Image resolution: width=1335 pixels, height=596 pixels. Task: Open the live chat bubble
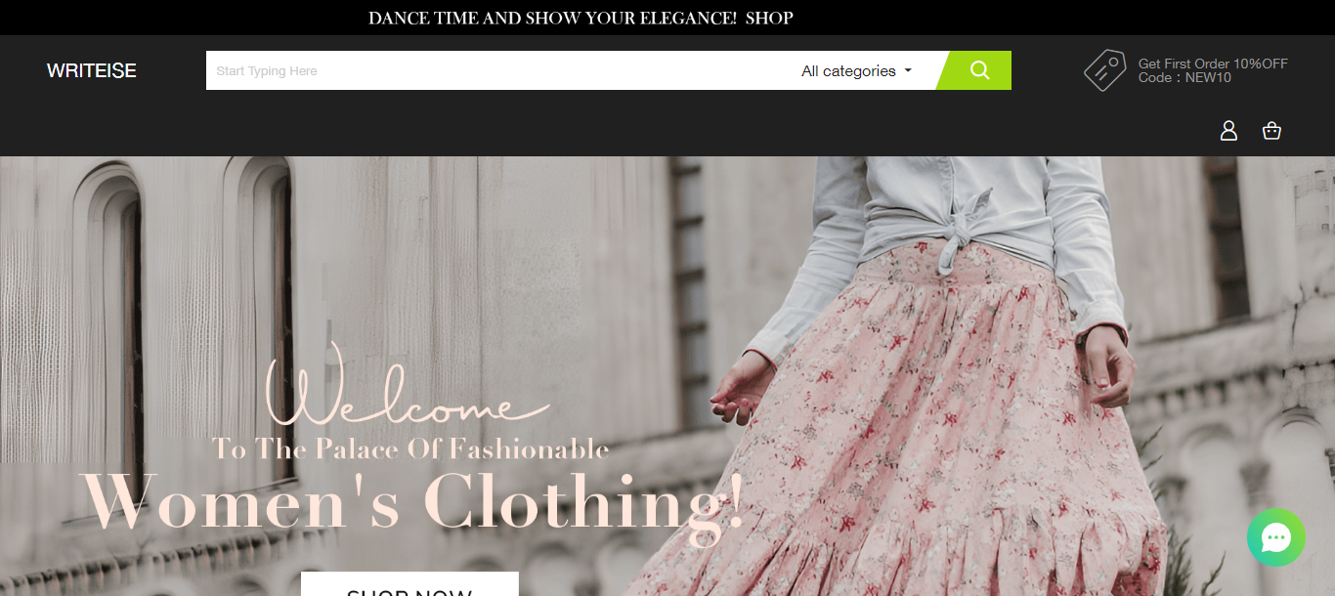coord(1276,537)
